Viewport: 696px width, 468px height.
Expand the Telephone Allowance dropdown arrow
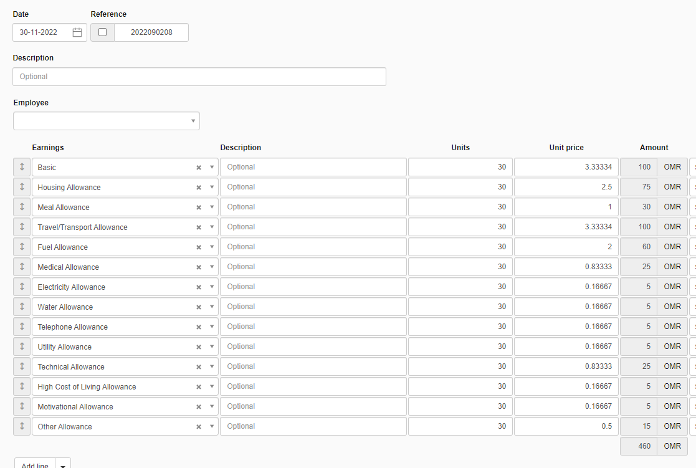(x=212, y=327)
